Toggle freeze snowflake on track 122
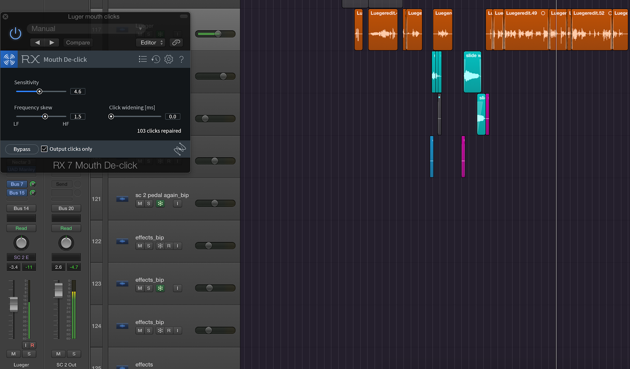 point(160,246)
